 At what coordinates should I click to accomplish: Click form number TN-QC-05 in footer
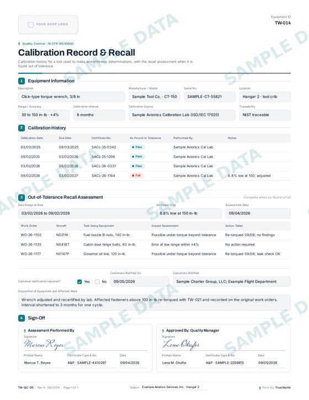click(26, 388)
